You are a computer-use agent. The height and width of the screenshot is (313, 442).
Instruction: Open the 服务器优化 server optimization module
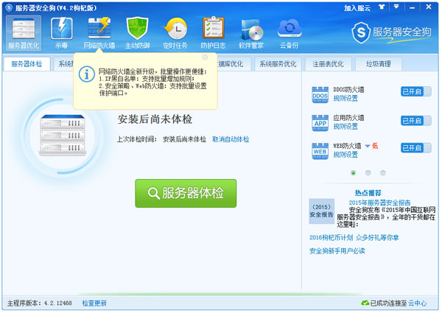[24, 33]
